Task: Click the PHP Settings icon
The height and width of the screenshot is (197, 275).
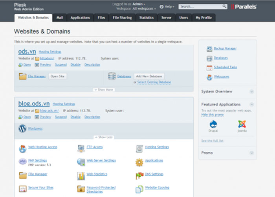Action: coord(22,162)
